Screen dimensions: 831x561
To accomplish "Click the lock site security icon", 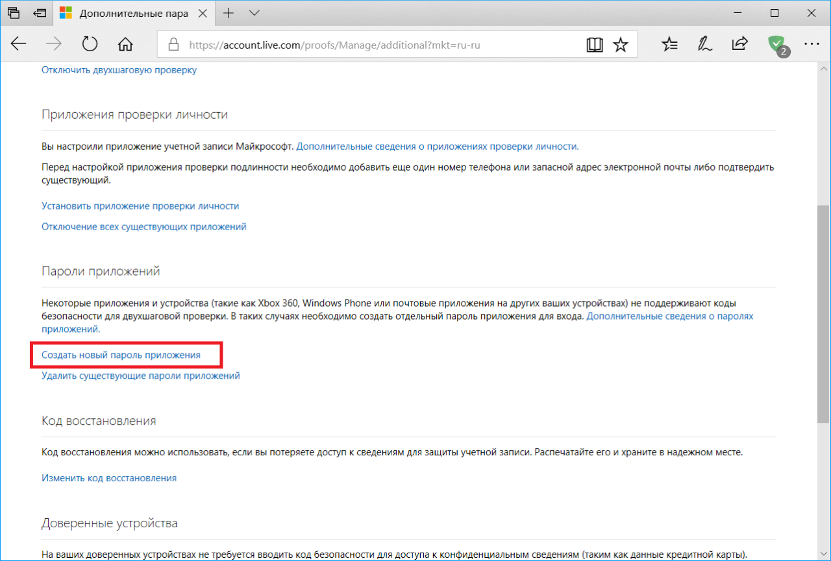I will [x=173, y=45].
